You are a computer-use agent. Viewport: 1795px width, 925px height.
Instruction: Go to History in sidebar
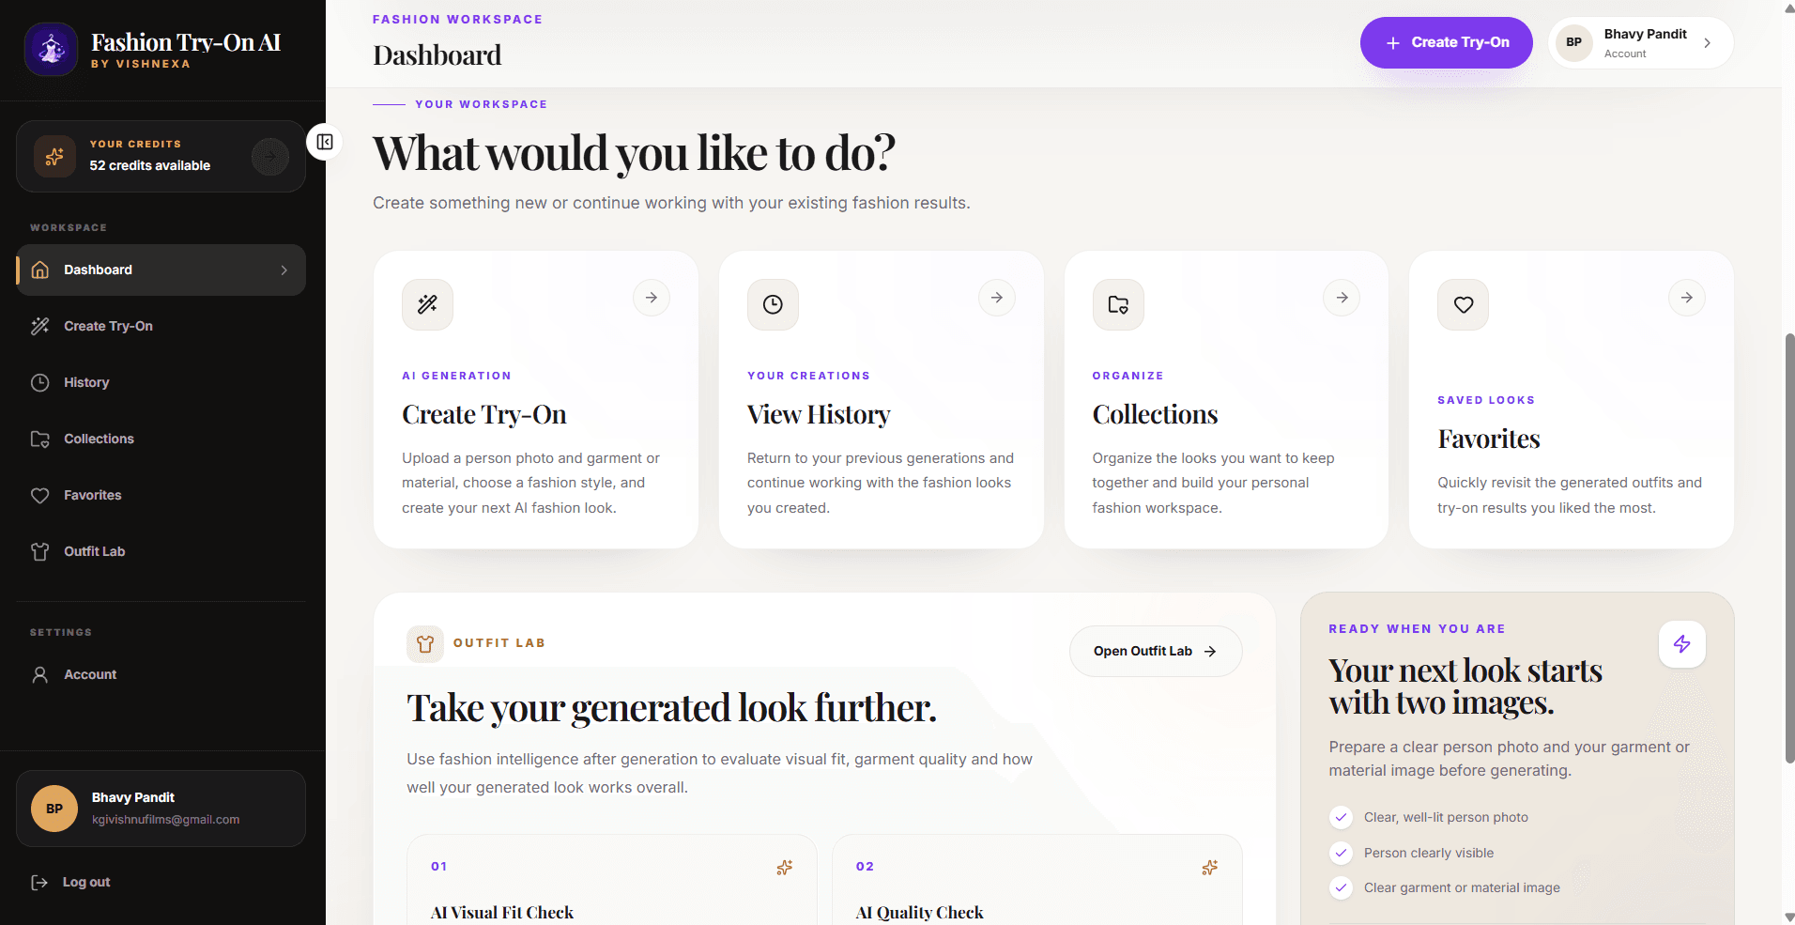pyautogui.click(x=161, y=382)
